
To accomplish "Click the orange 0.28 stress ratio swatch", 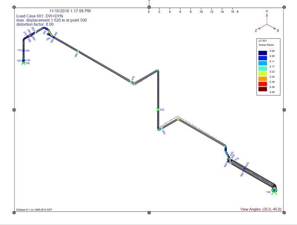I will 263,78.
